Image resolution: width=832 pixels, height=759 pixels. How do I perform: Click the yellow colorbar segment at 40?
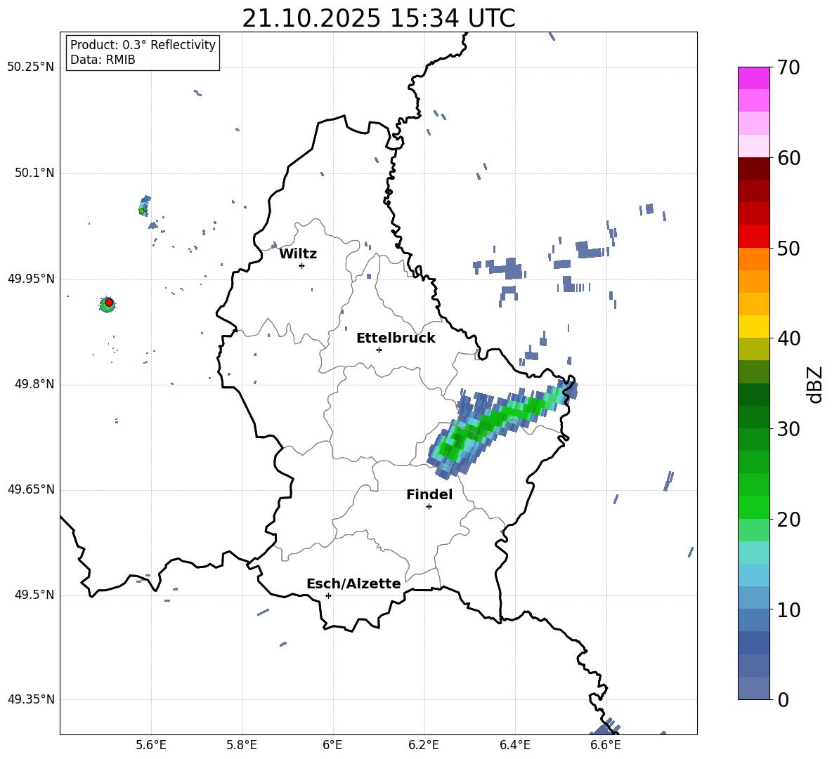tap(753, 326)
